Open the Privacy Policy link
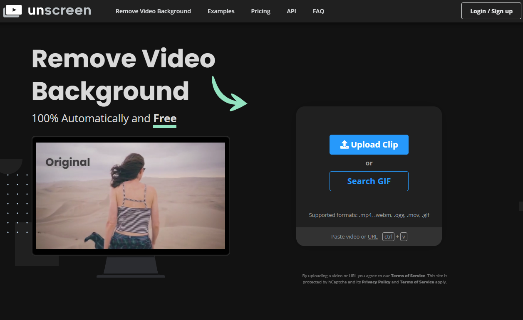 [376, 282]
